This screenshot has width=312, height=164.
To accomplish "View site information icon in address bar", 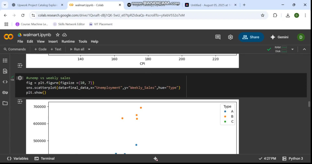I will pyautogui.click(x=33, y=15).
